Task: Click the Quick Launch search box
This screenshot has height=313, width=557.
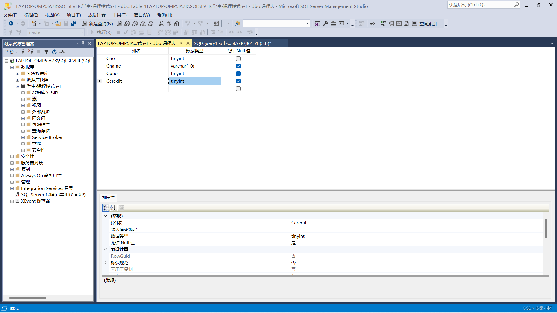Action: (x=483, y=5)
